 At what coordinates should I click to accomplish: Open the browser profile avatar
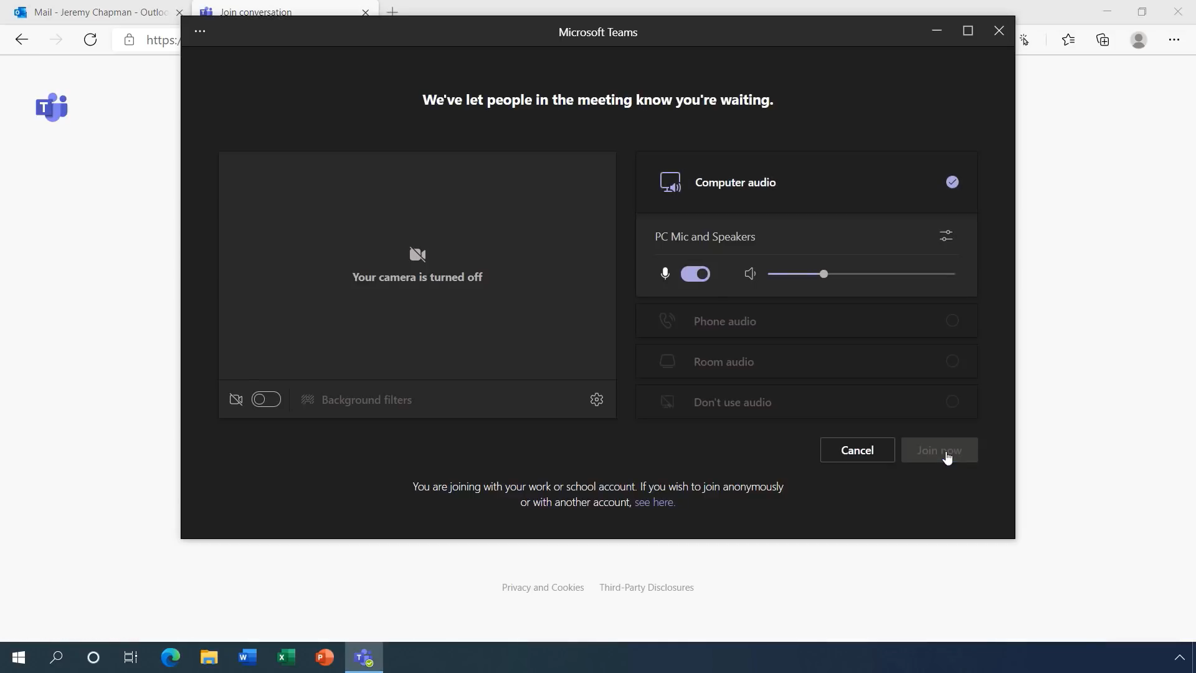tap(1139, 40)
